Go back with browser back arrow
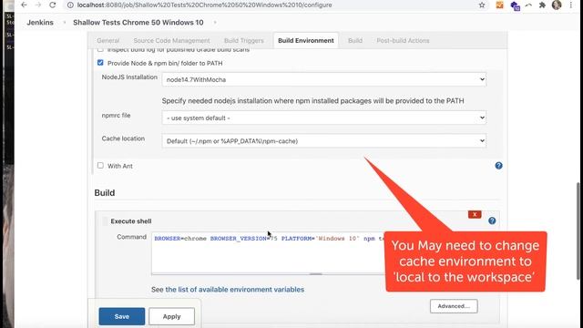Image resolution: width=583 pixels, height=328 pixels. click(x=24, y=5)
